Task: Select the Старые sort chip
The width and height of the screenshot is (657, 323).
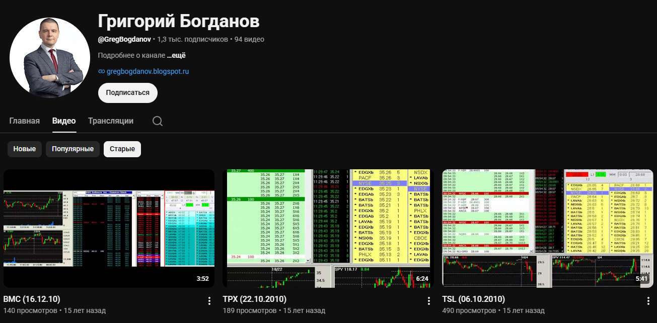Action: [122, 149]
